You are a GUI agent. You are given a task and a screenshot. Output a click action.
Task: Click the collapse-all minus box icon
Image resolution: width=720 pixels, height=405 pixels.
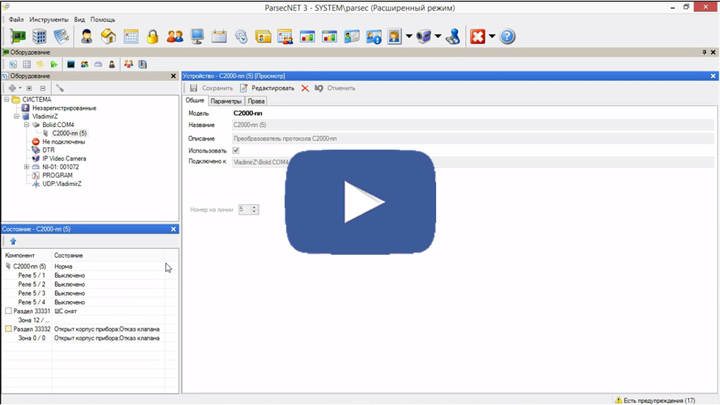coord(43,88)
